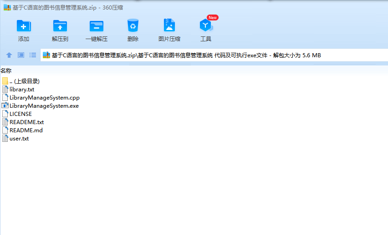Select the LICENSE file
388x235 pixels.
pyautogui.click(x=17, y=114)
